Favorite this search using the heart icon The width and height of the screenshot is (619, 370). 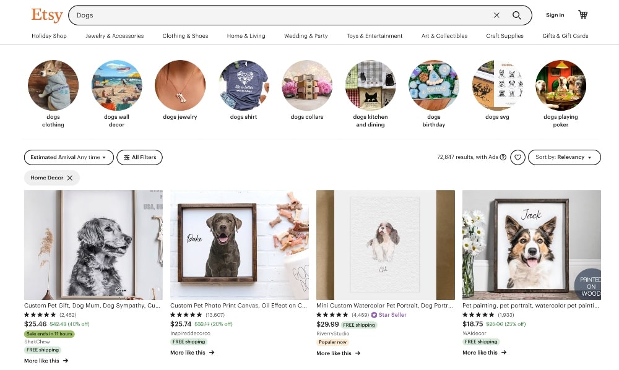(518, 157)
